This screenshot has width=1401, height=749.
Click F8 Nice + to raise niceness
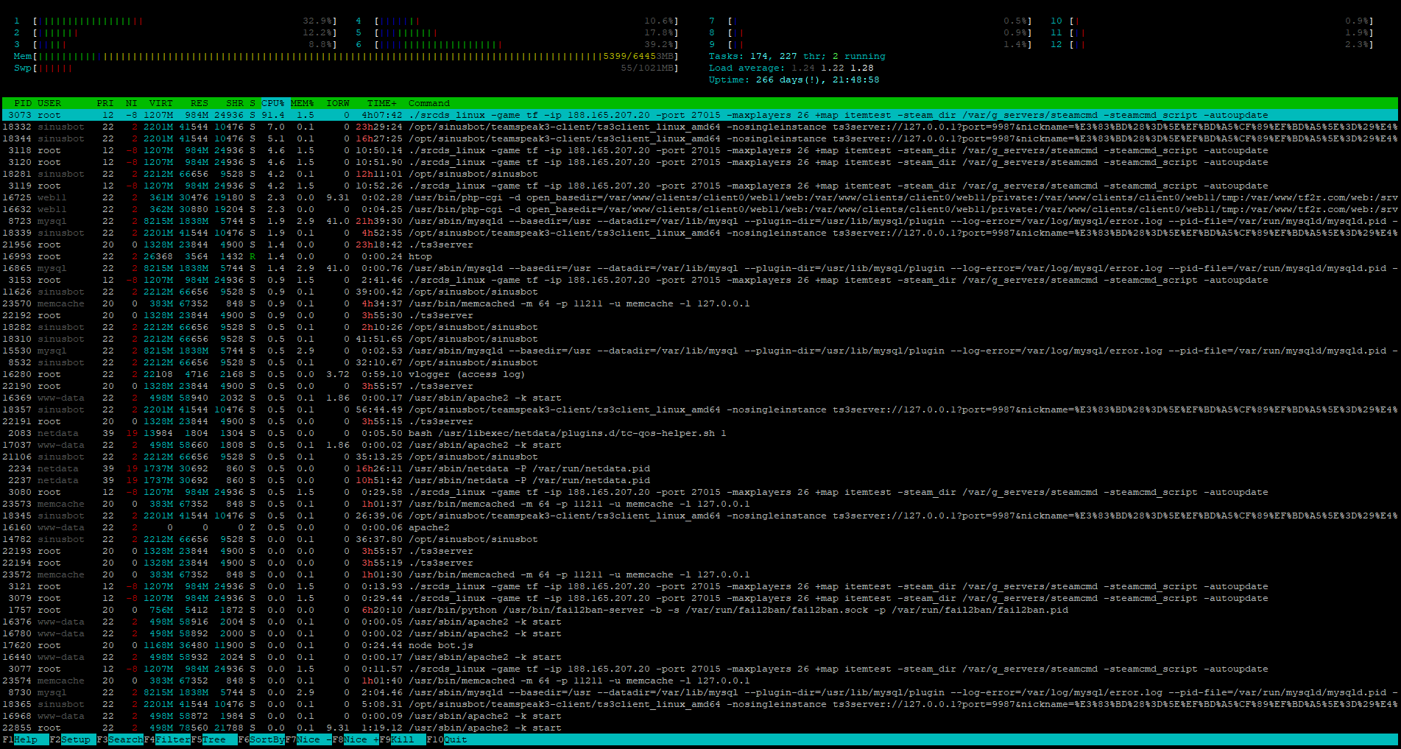coord(356,739)
